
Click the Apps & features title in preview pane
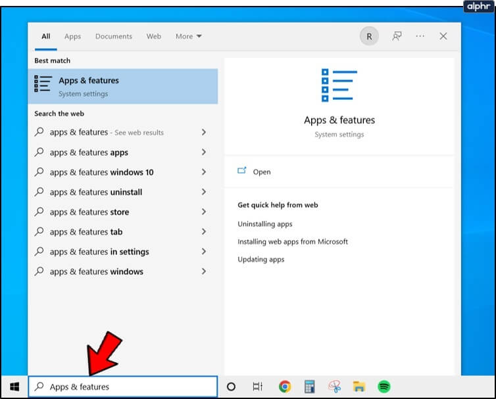coord(339,120)
